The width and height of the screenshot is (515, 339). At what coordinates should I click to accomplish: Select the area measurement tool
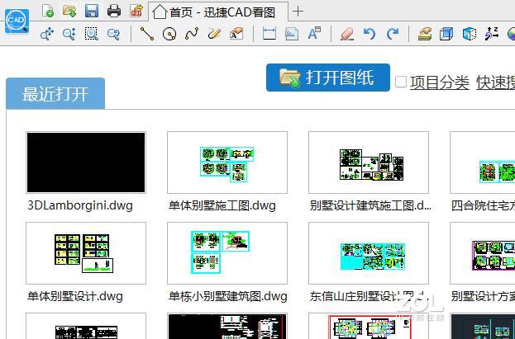292,34
